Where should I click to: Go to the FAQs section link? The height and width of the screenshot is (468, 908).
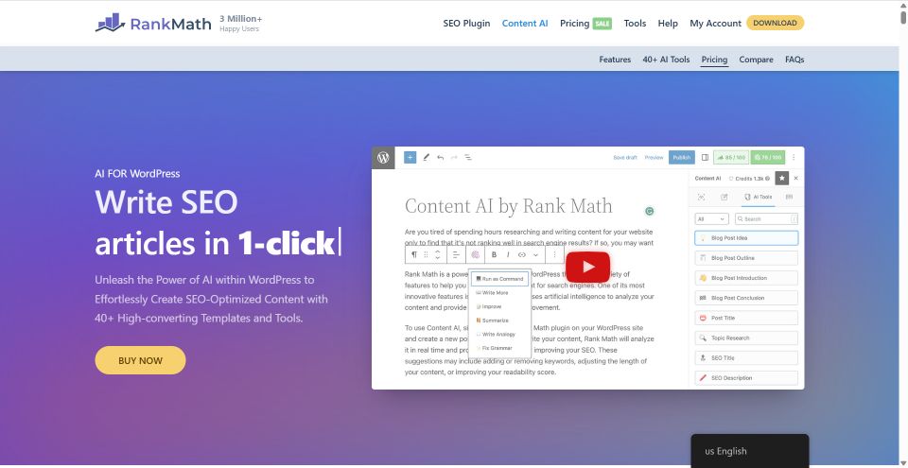click(794, 60)
